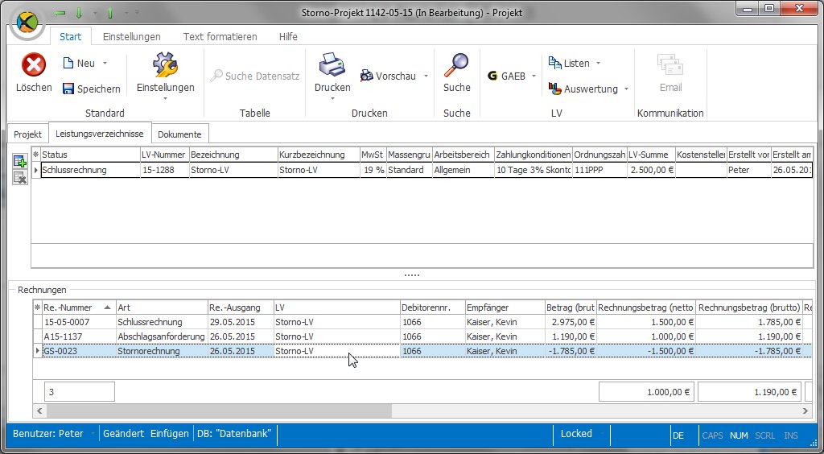This screenshot has width=824, height=454.
Task: Click the Suche magnifying glass icon
Action: (456, 65)
